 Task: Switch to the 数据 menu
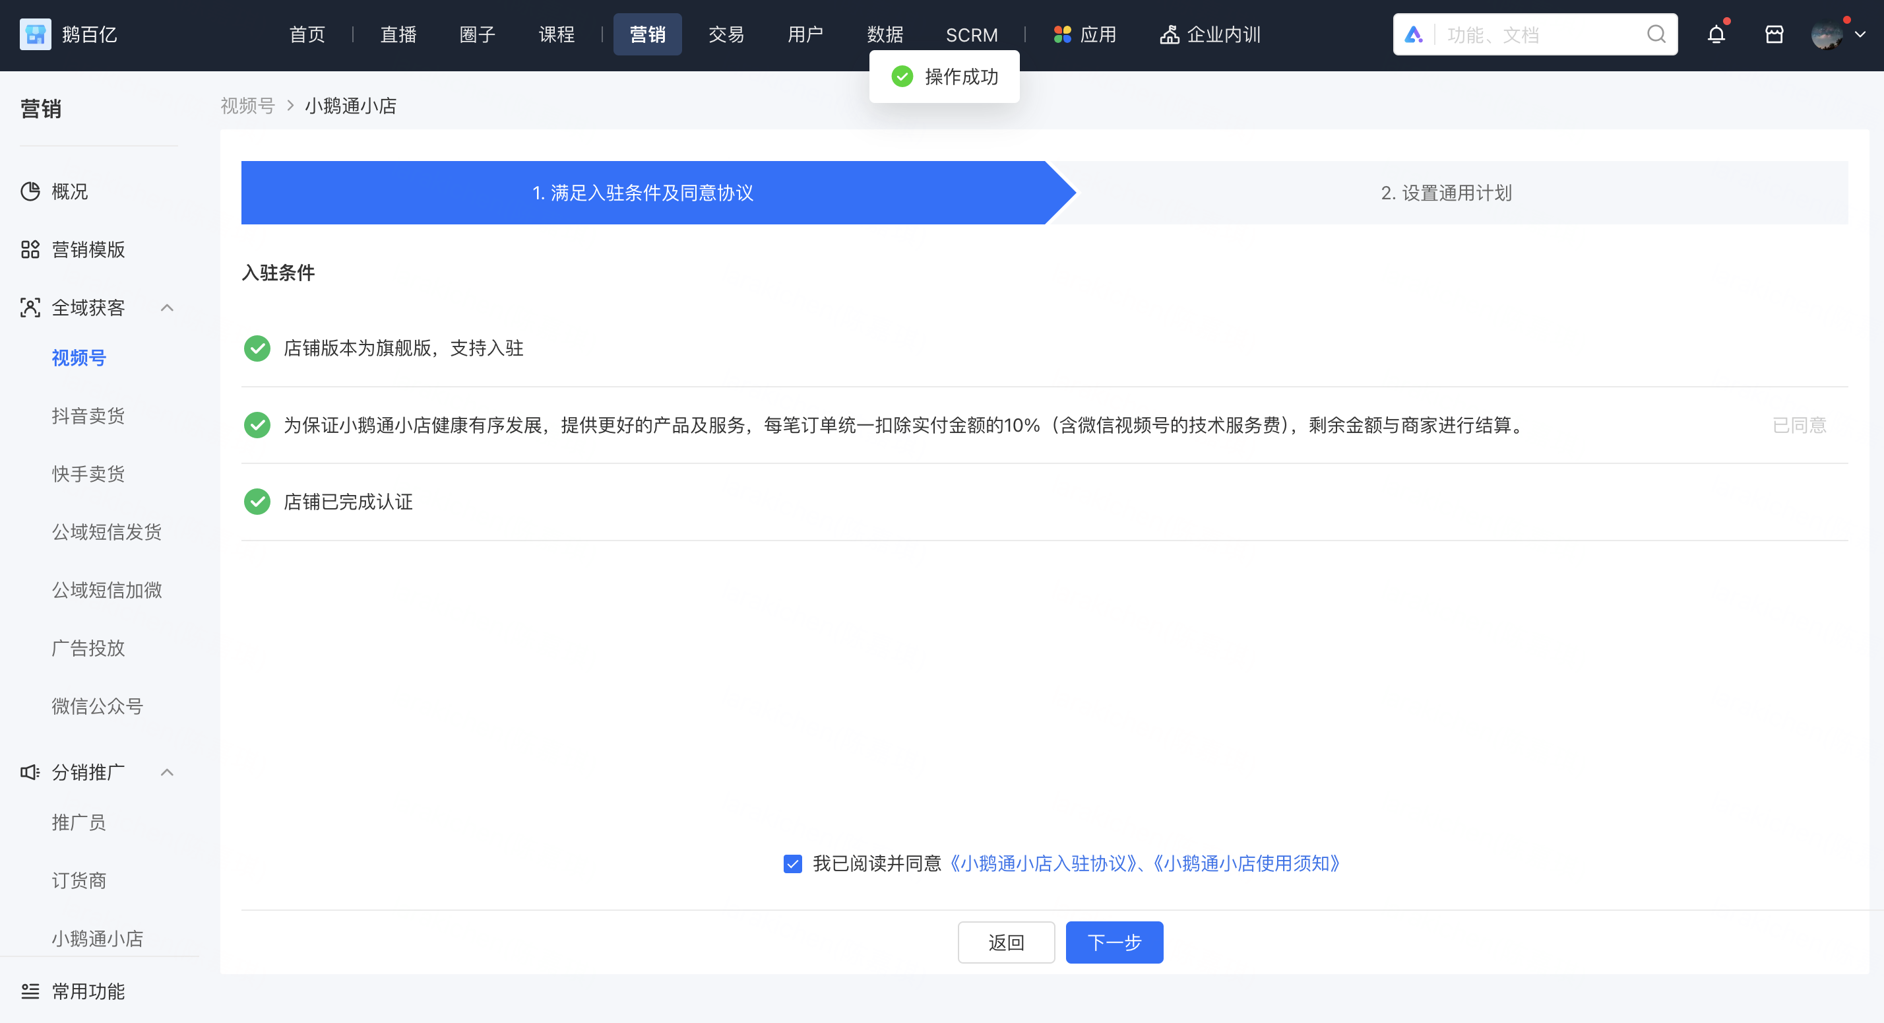pyautogui.click(x=884, y=34)
